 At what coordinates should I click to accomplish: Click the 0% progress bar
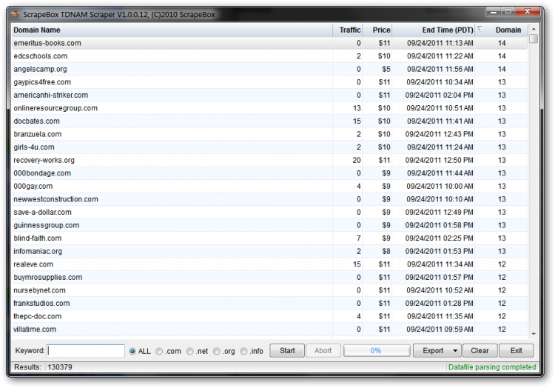(x=375, y=351)
